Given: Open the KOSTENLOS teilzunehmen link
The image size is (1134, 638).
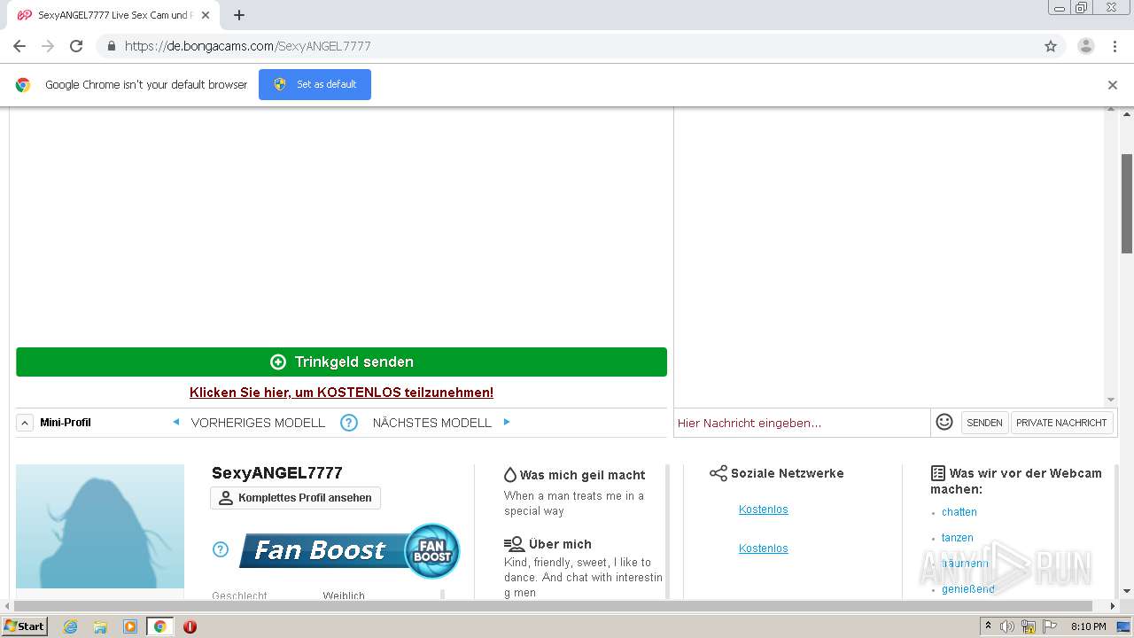Looking at the screenshot, I should pos(341,393).
